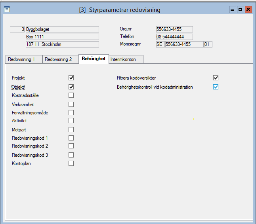256x224 pixels.
Task: Click the Telefon label
Action: (x=127, y=36)
